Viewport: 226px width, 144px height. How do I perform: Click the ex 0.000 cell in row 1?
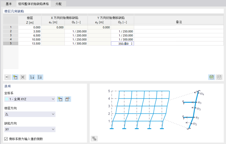click(53, 27)
